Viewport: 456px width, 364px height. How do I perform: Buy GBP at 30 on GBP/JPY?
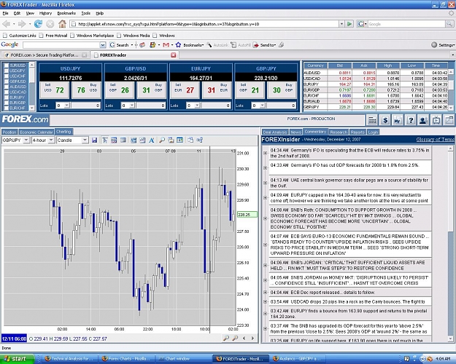coord(282,90)
